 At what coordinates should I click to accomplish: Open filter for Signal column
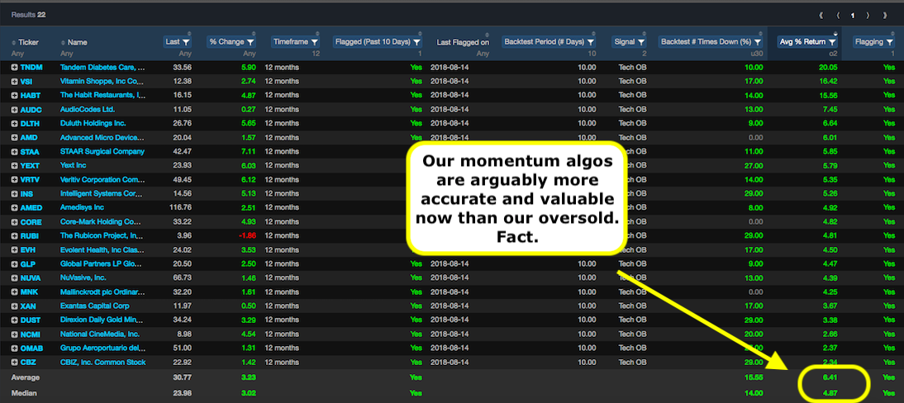(640, 42)
